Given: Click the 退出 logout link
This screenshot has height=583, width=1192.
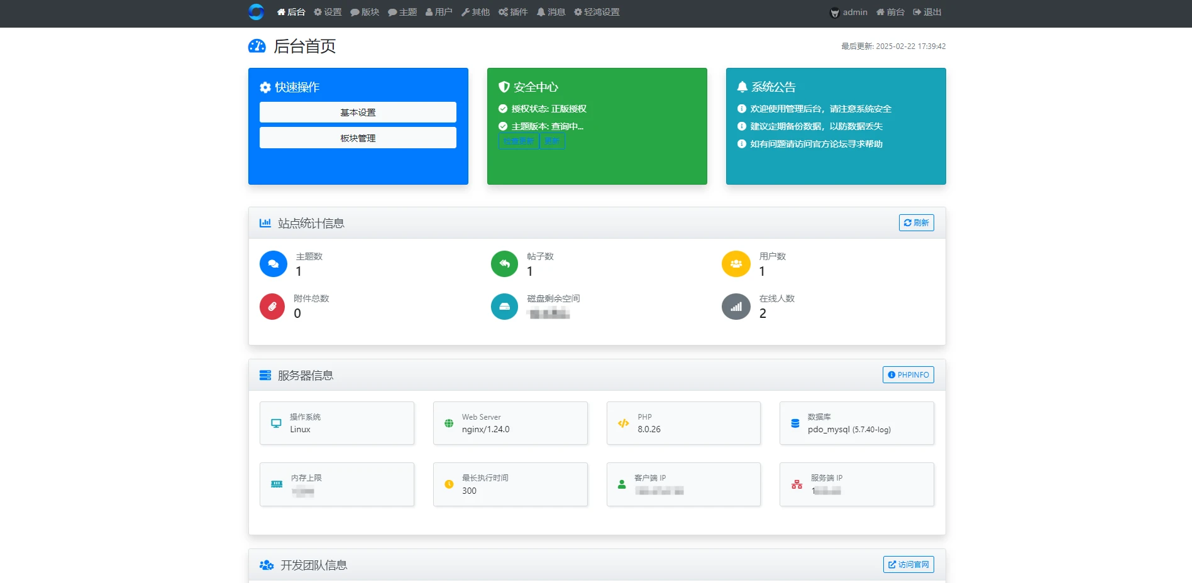Looking at the screenshot, I should pos(927,12).
